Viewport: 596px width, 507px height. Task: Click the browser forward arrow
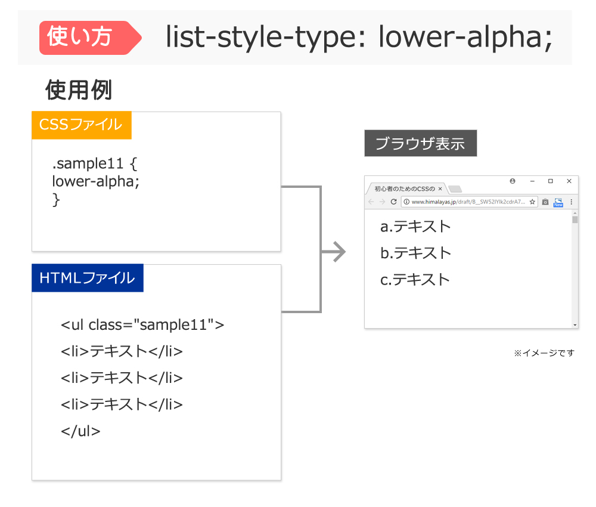382,202
